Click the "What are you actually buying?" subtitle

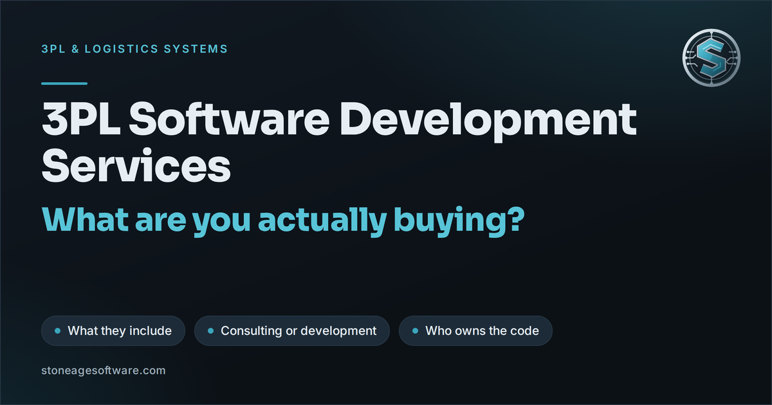(283, 221)
